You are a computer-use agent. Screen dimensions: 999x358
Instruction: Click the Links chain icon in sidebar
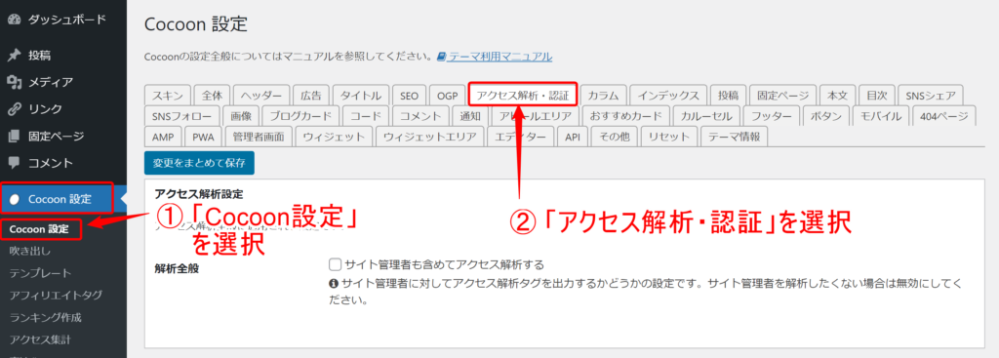click(14, 109)
